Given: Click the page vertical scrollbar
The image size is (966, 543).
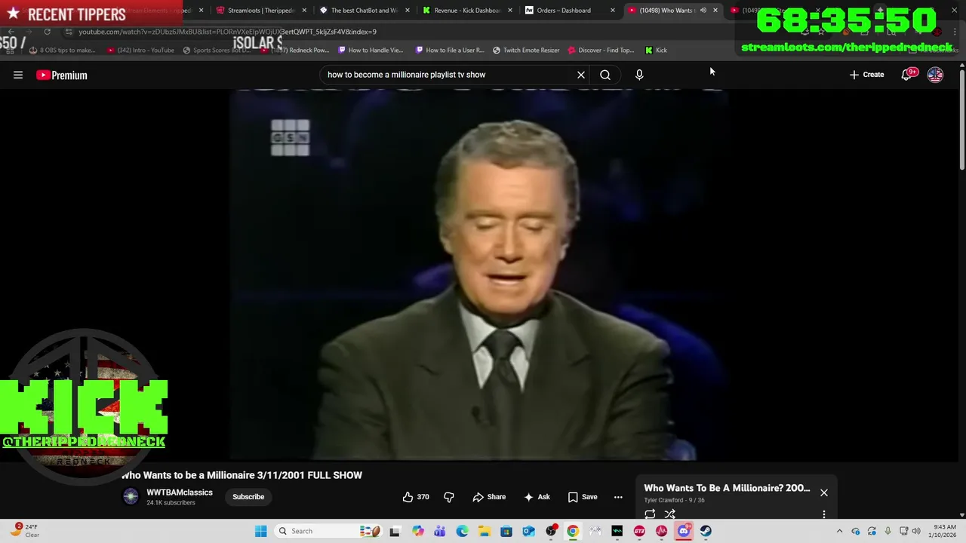Looking at the screenshot, I should pos(961,121).
